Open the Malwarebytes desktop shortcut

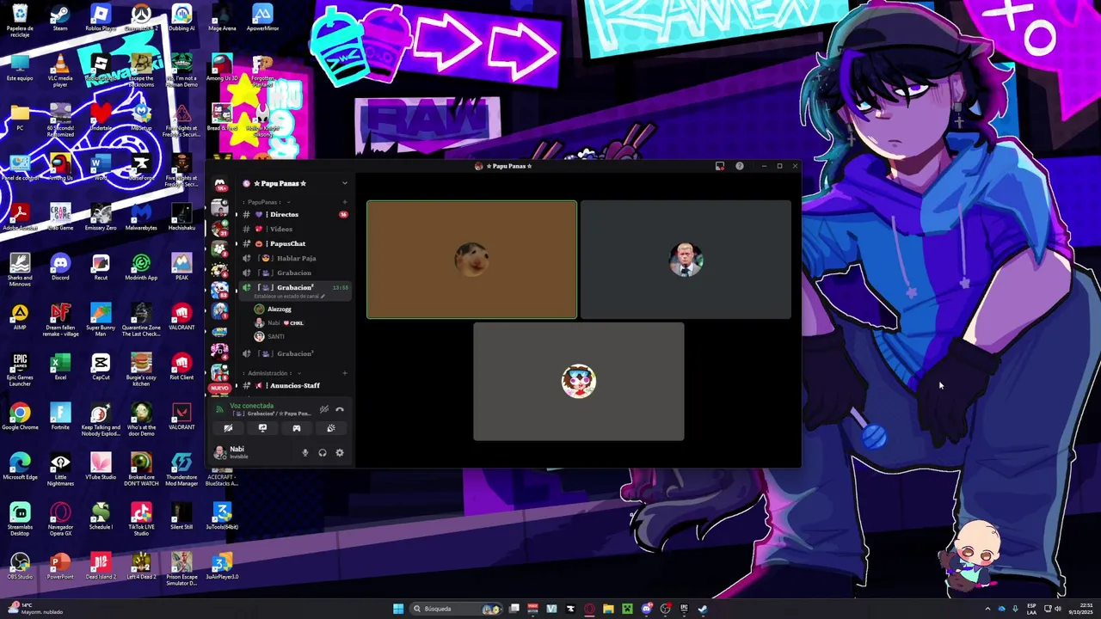[x=141, y=217]
